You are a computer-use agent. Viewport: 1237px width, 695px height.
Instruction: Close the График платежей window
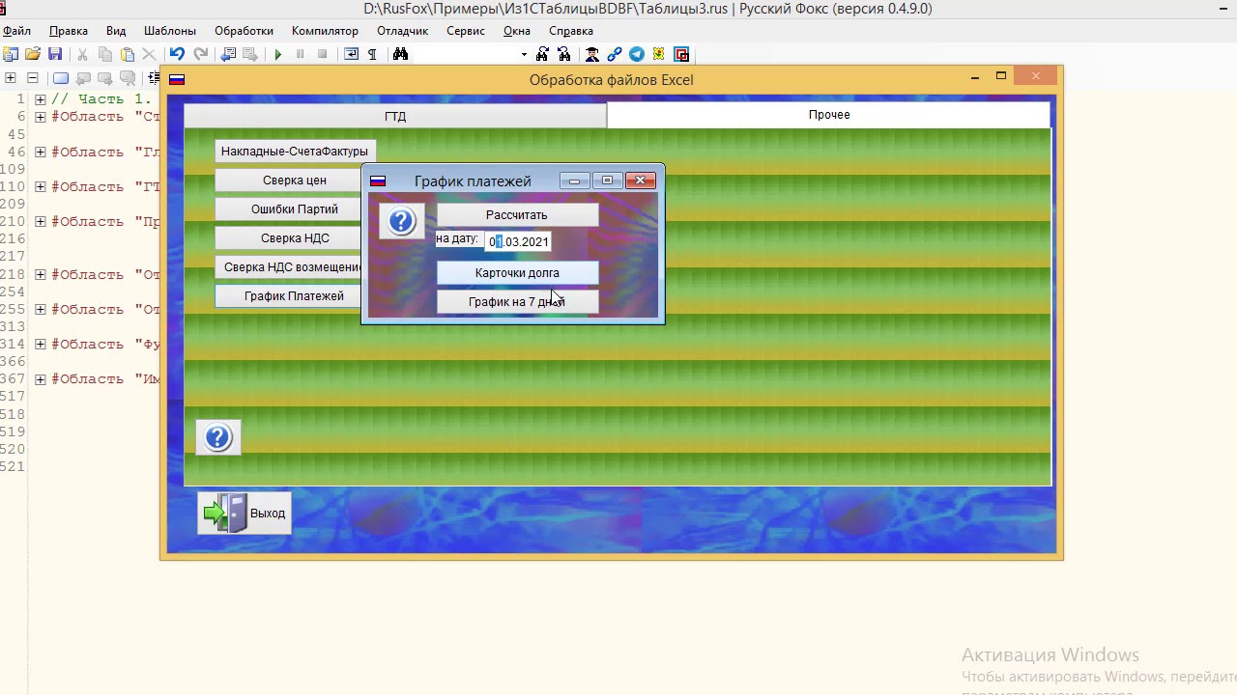[x=640, y=181]
